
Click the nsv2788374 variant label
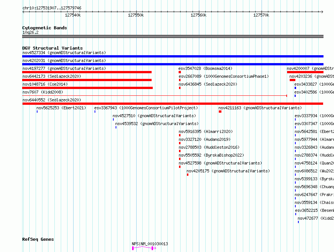(314, 155)
